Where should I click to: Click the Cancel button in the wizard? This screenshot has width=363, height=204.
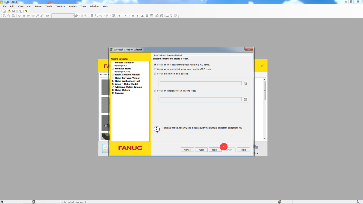click(x=187, y=150)
